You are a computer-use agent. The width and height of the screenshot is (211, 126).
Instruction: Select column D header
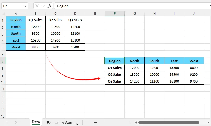coord(75,14)
